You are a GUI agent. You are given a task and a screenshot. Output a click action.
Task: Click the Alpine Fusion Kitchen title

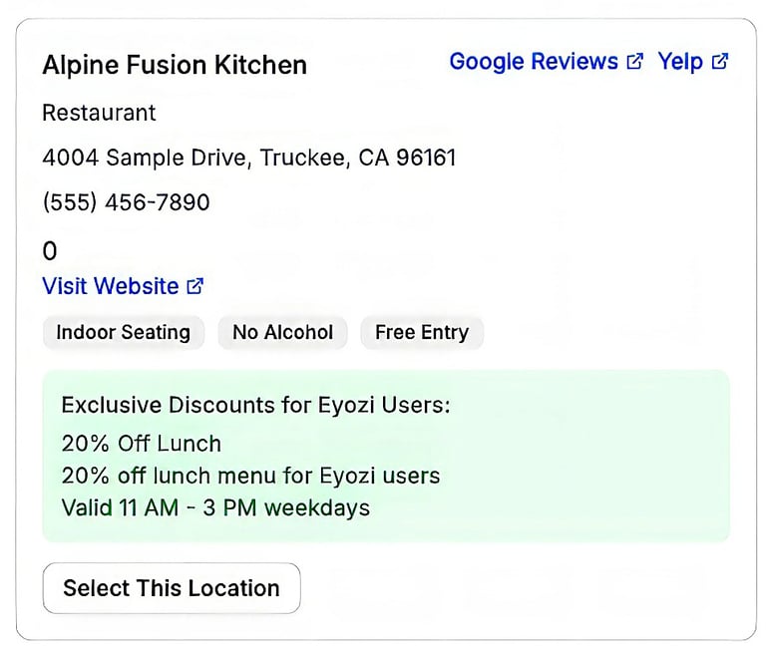pos(175,66)
